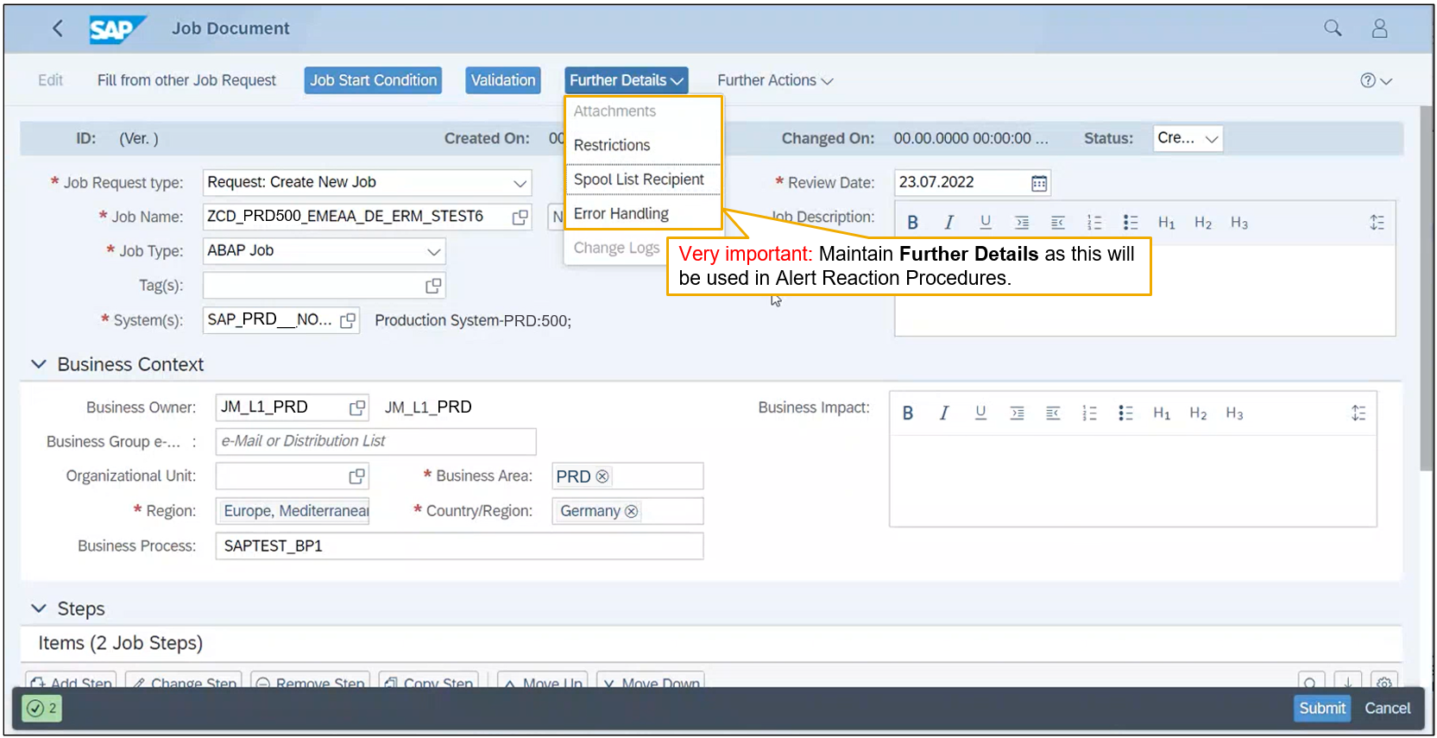The width and height of the screenshot is (1437, 738).
Task: Click the Business Process input field
Action: pyautogui.click(x=459, y=546)
